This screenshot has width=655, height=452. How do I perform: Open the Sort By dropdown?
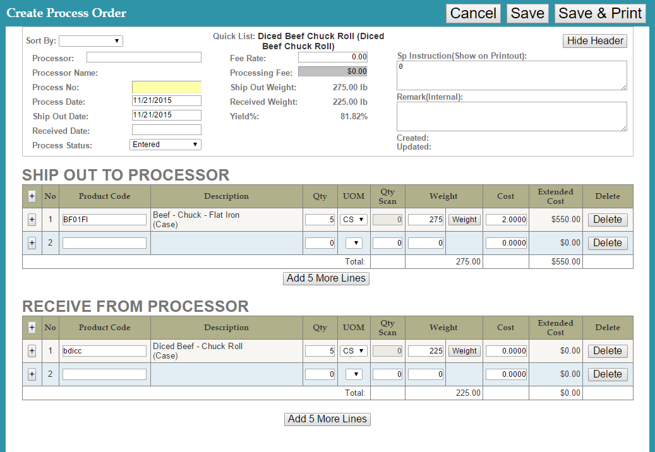click(x=91, y=41)
